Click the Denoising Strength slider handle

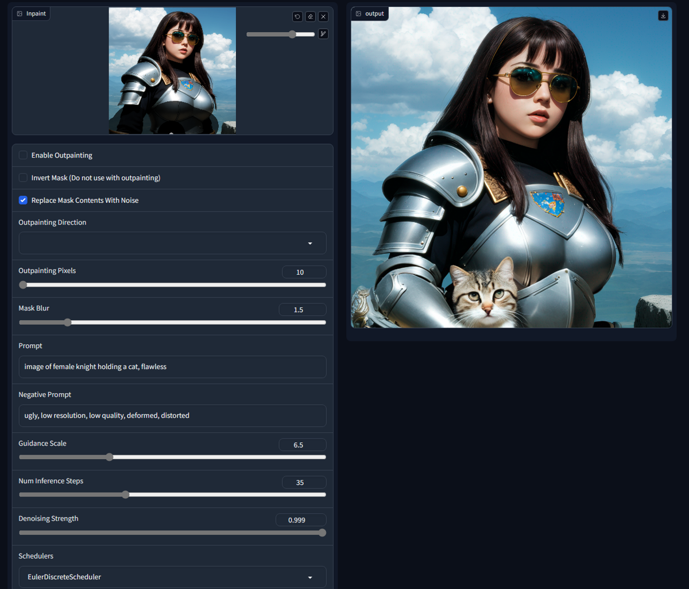323,532
